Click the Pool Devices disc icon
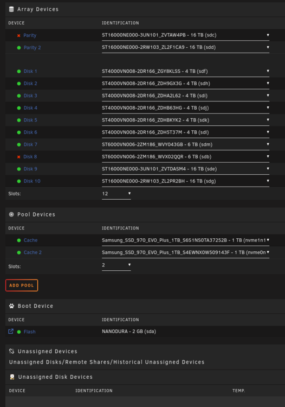This screenshot has height=407, width=285. pos(11,214)
